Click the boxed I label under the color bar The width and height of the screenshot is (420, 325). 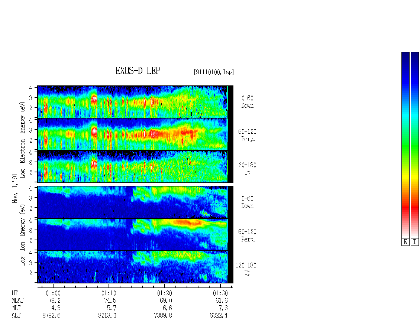[x=415, y=242]
